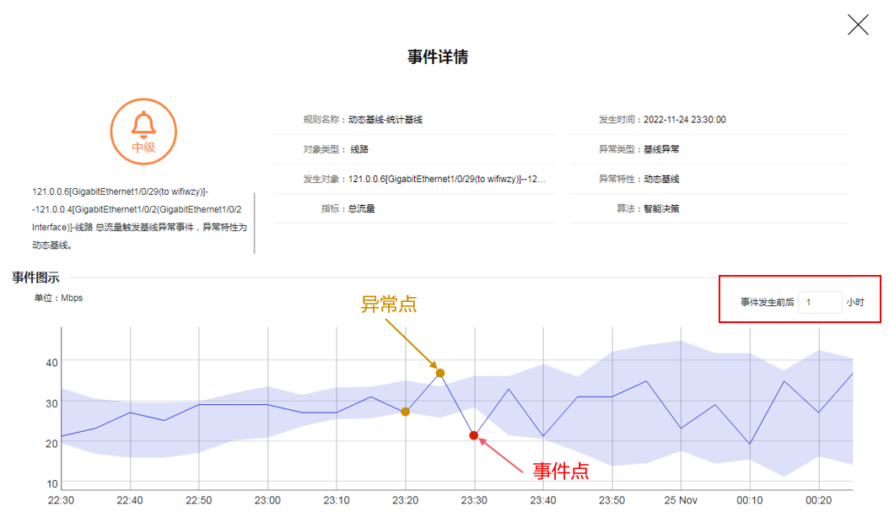Edit the 事件发生前后 time window field
This screenshot has width=889, height=512.
[818, 301]
